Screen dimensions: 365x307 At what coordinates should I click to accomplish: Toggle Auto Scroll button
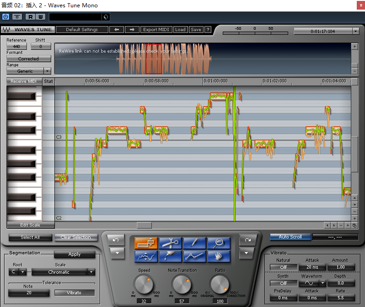click(290, 237)
